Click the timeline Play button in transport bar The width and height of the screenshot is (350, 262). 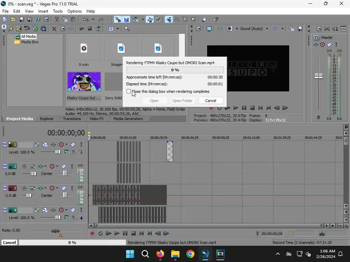click(x=117, y=233)
